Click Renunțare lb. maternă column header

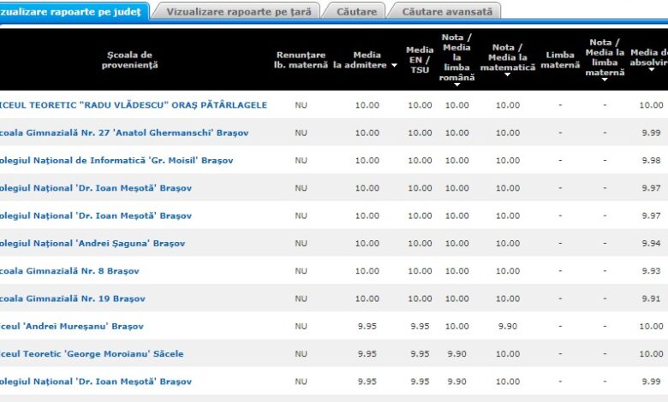301,60
